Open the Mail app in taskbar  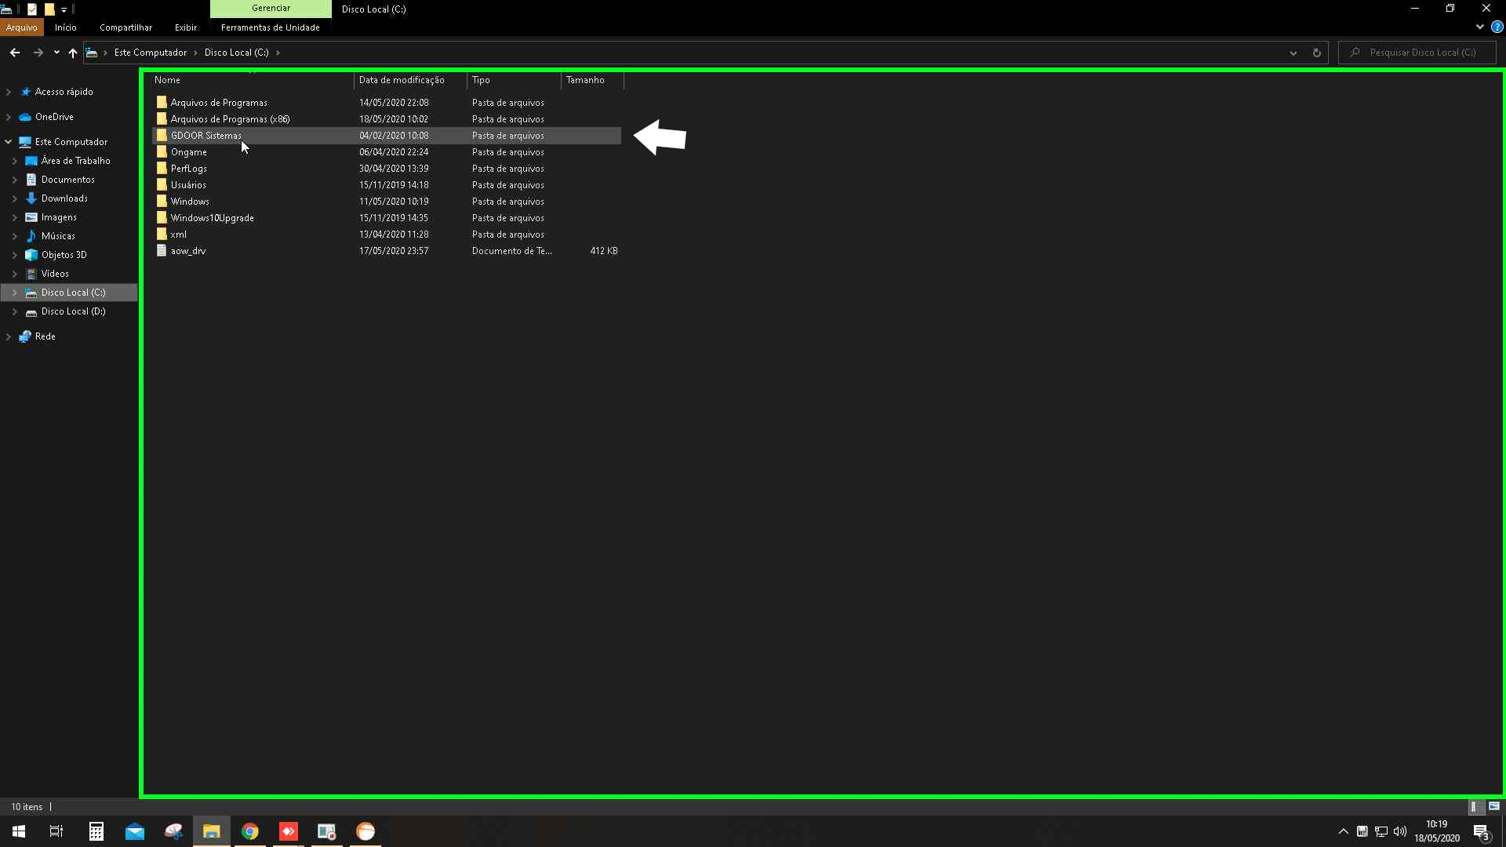pyautogui.click(x=135, y=831)
